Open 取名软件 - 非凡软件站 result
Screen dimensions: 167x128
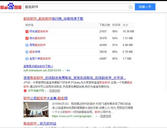(x=40, y=124)
